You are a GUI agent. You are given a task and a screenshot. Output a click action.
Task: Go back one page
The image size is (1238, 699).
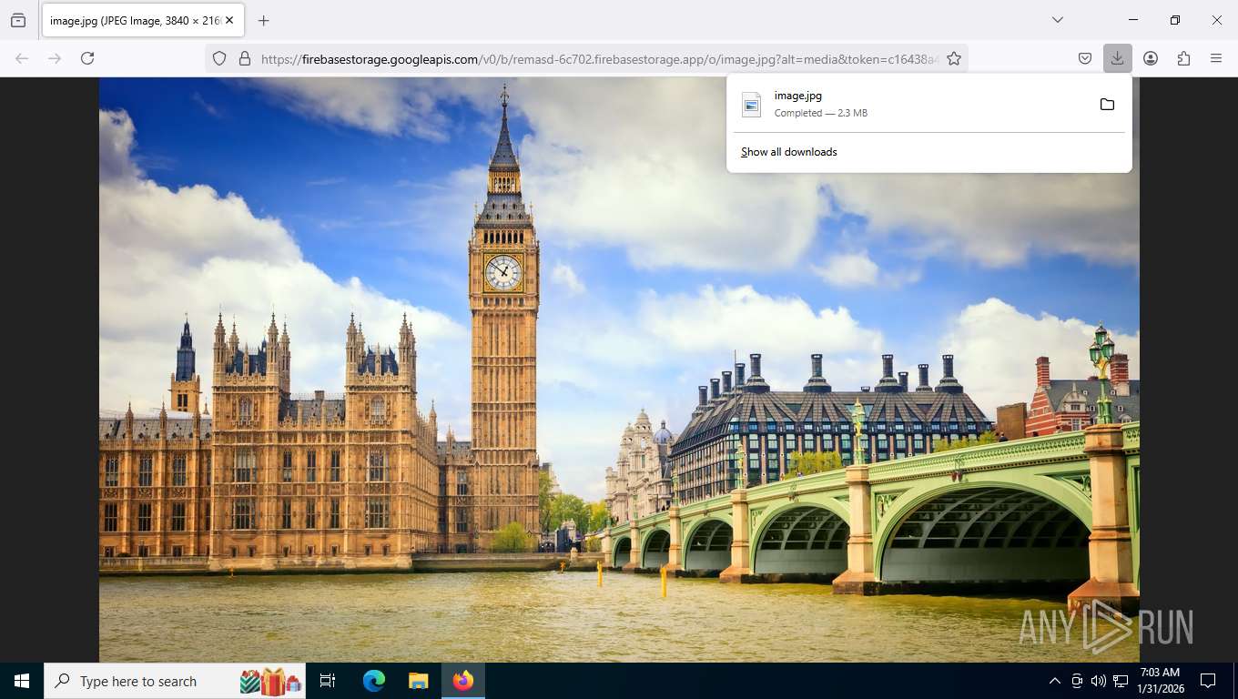pyautogui.click(x=22, y=58)
